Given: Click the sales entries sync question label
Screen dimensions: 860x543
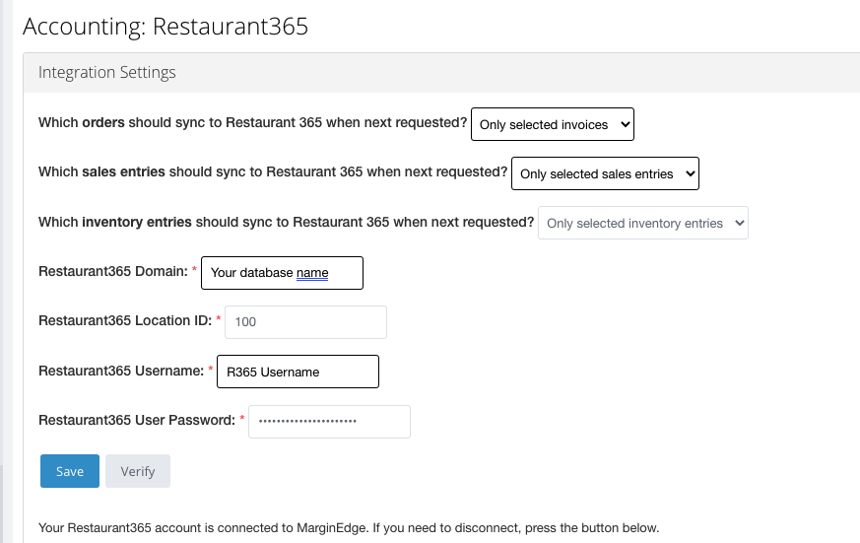Looking at the screenshot, I should pos(272,171).
